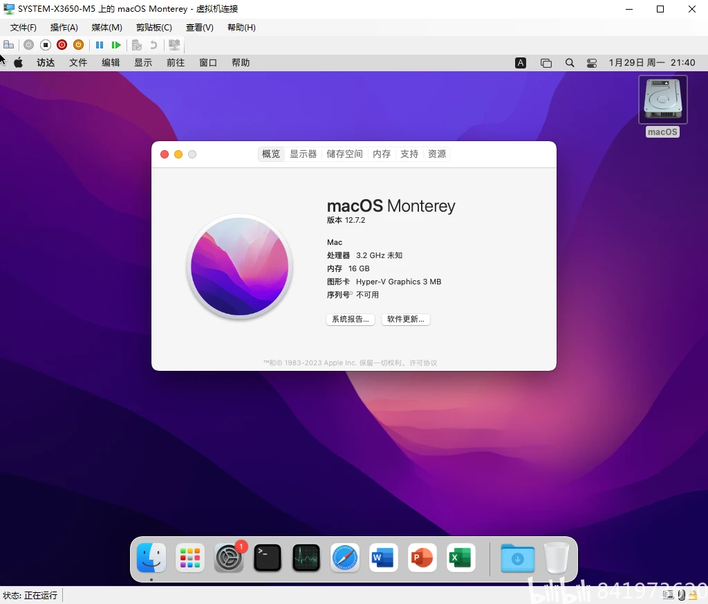Click the Monterey logo image
Viewport: 708px width, 604px height.
[x=240, y=266]
